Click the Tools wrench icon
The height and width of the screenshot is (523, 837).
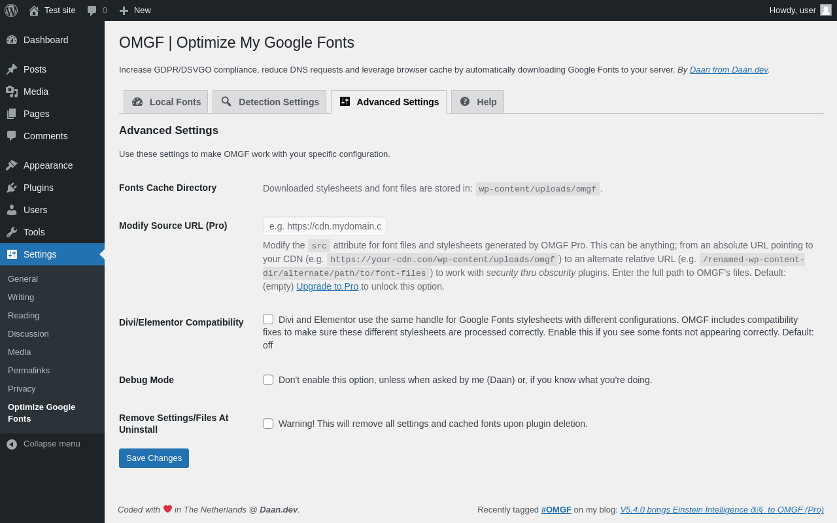[x=12, y=232]
